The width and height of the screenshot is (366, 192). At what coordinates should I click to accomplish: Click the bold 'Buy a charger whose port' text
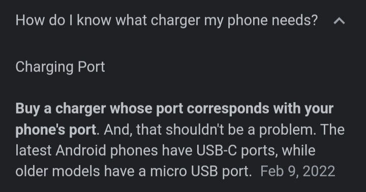99,109
